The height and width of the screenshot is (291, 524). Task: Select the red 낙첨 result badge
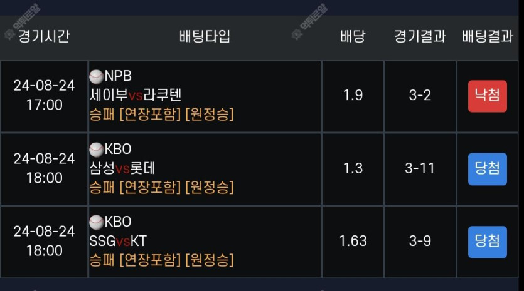[487, 96]
